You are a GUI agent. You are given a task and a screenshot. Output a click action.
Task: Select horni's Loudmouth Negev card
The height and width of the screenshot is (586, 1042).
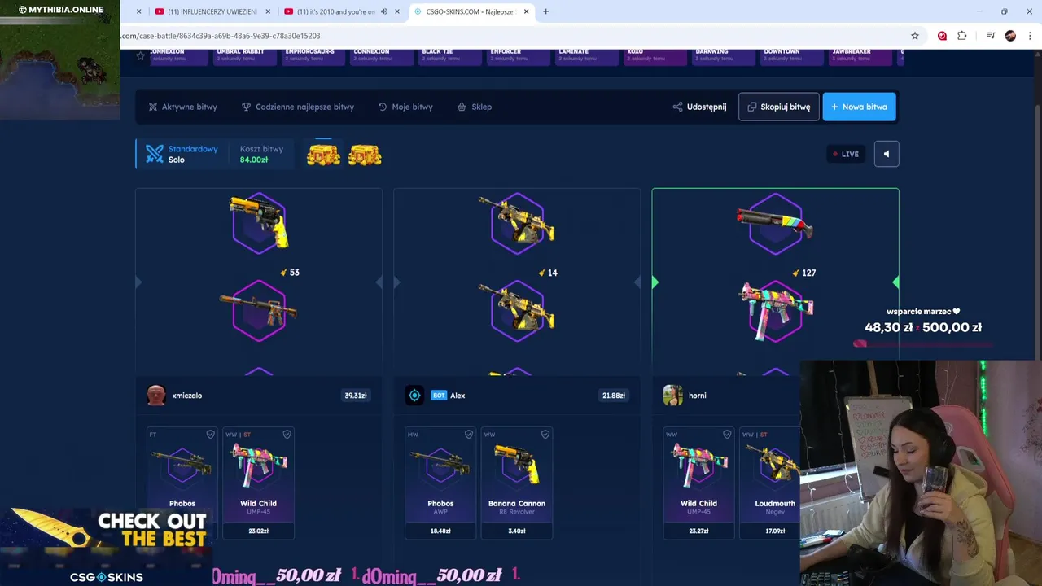coord(770,483)
